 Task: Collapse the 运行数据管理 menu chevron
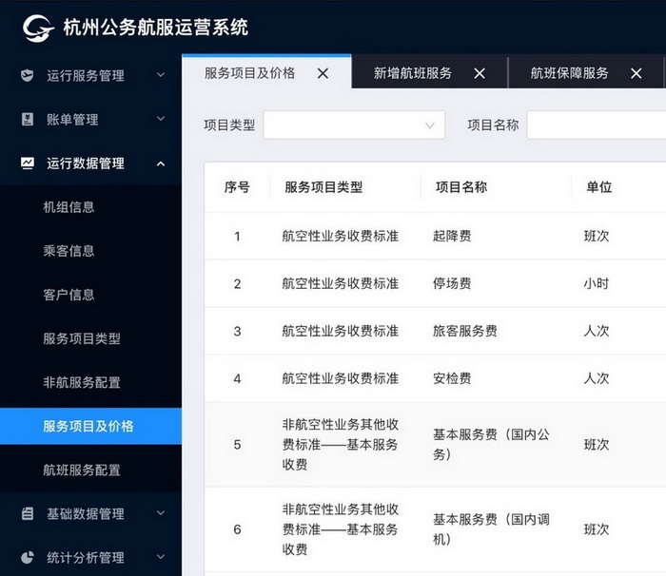point(160,163)
